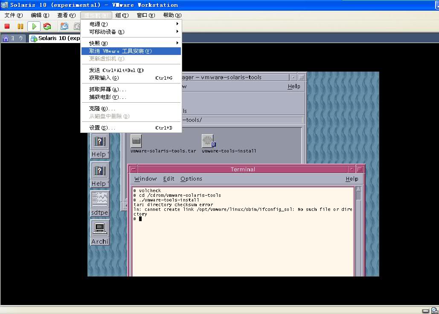Click the 'tar: directory checksum error' line
This screenshot has height=314, width=439.
[173, 205]
